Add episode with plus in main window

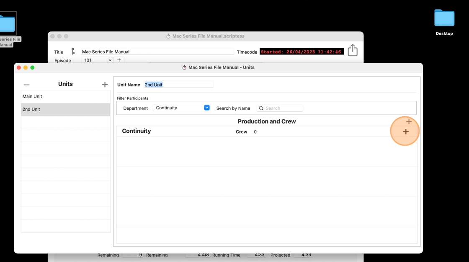(119, 60)
